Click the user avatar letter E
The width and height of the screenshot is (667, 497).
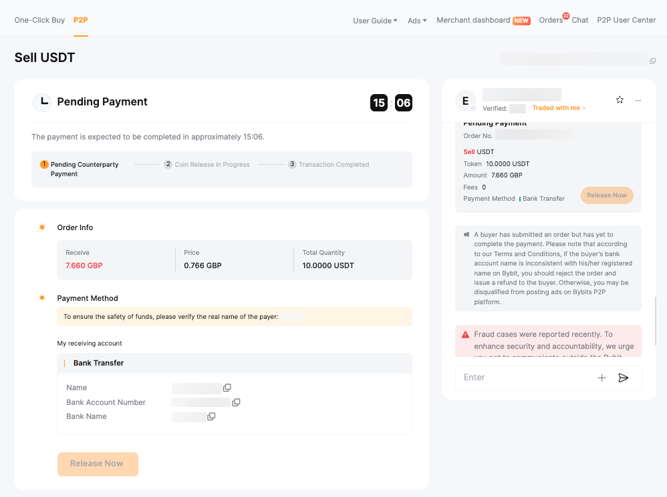466,101
